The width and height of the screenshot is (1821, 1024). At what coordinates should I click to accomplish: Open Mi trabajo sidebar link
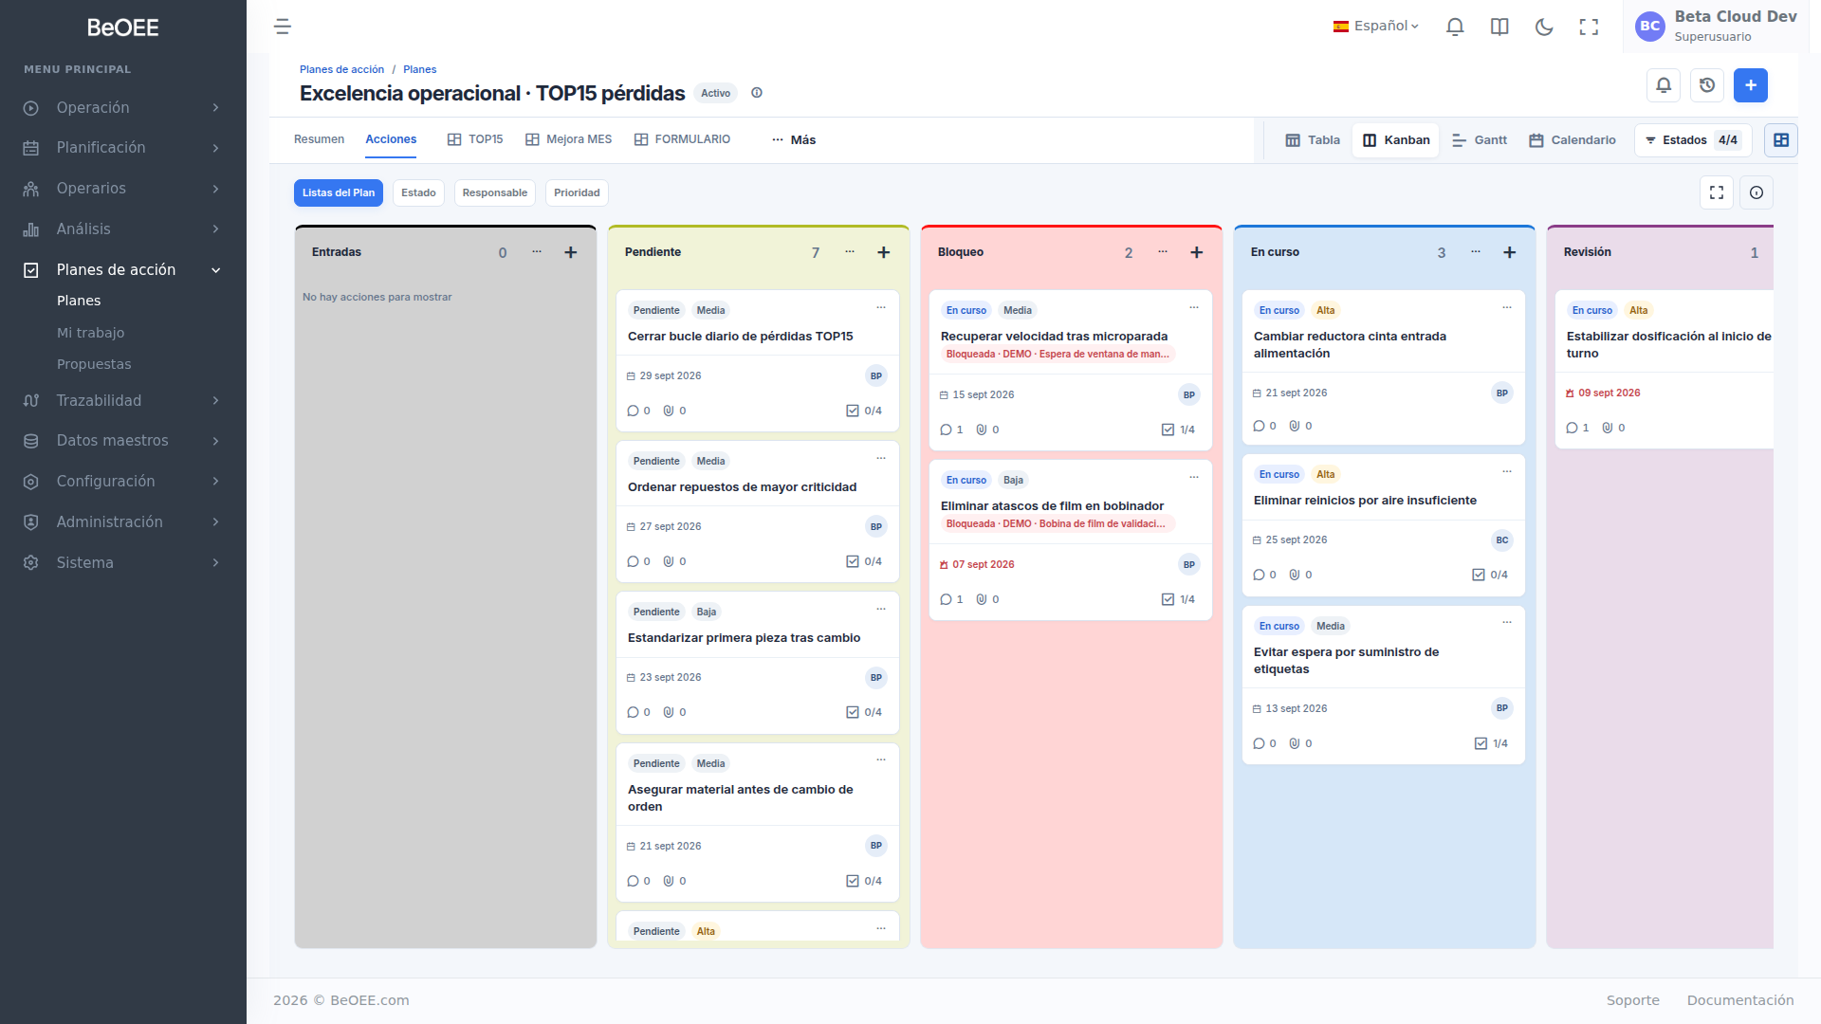[90, 333]
